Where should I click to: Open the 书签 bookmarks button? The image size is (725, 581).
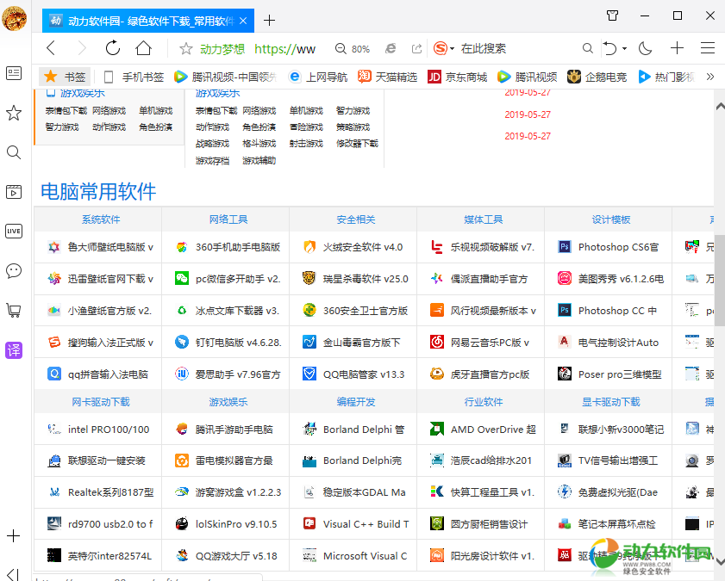pos(65,77)
